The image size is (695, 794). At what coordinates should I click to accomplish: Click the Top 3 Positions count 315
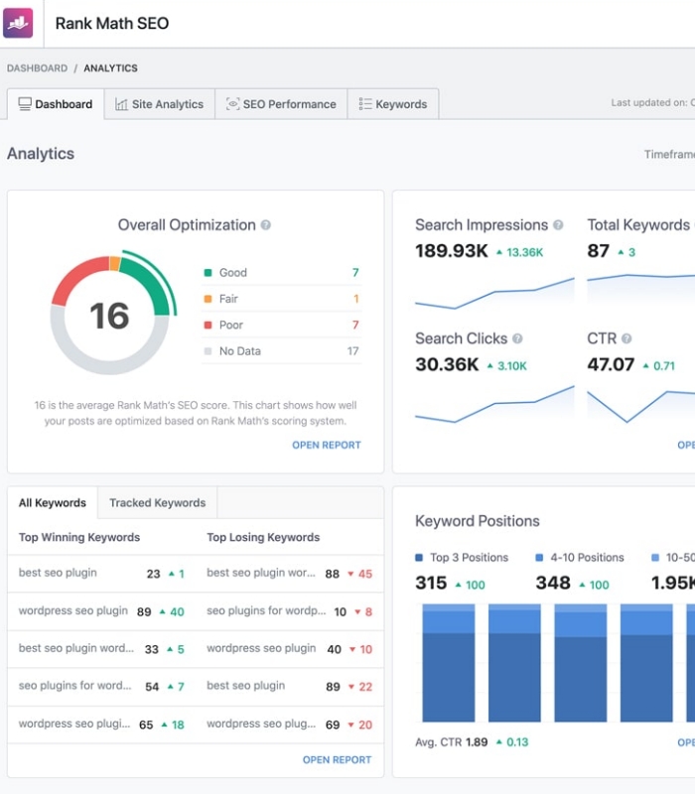click(431, 584)
